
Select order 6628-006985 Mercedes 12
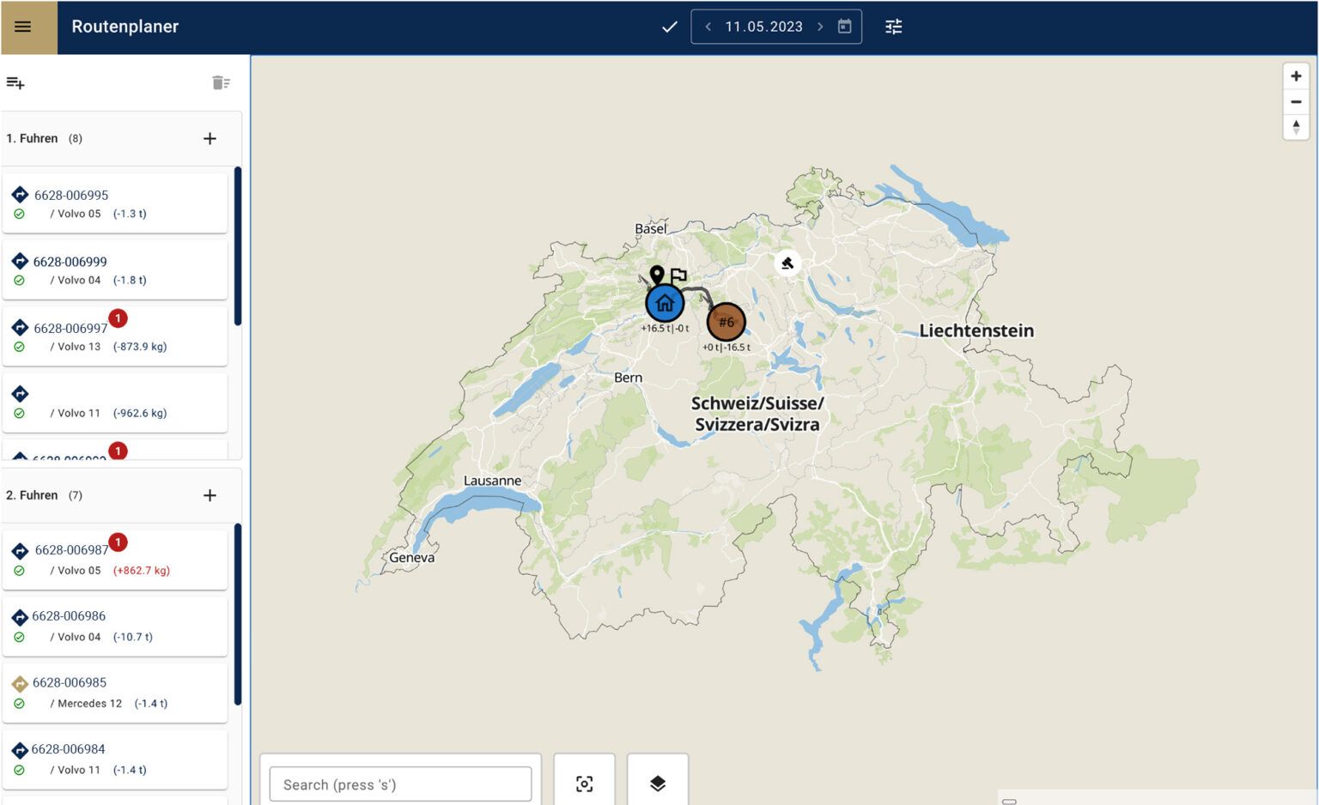(114, 692)
